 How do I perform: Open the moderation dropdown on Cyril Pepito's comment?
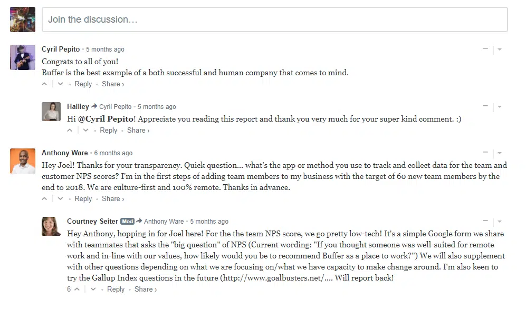coord(499,49)
